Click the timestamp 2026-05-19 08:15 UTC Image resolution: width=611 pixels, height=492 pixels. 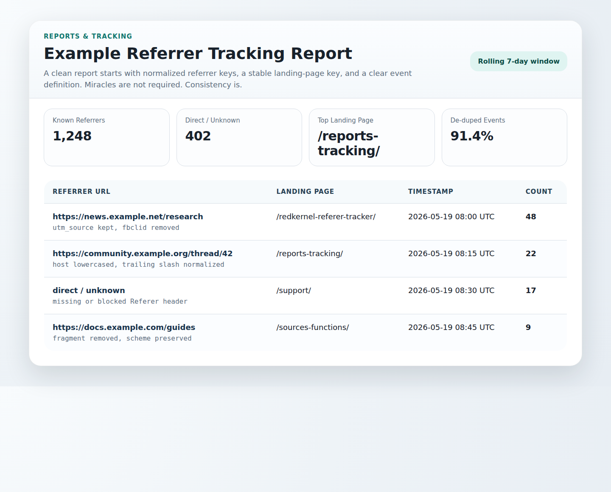[451, 254]
